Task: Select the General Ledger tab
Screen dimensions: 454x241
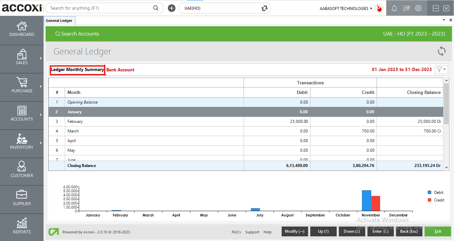Action: tap(59, 21)
